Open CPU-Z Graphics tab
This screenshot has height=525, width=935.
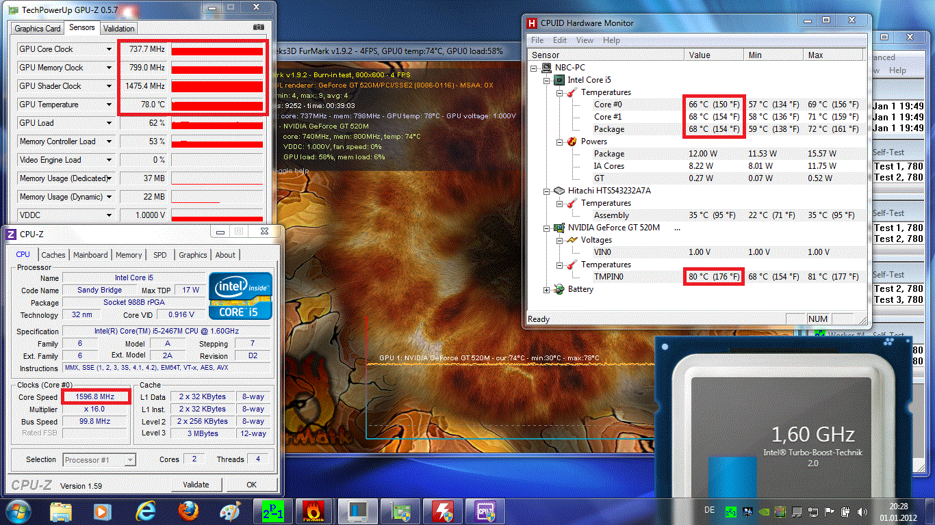coord(193,255)
